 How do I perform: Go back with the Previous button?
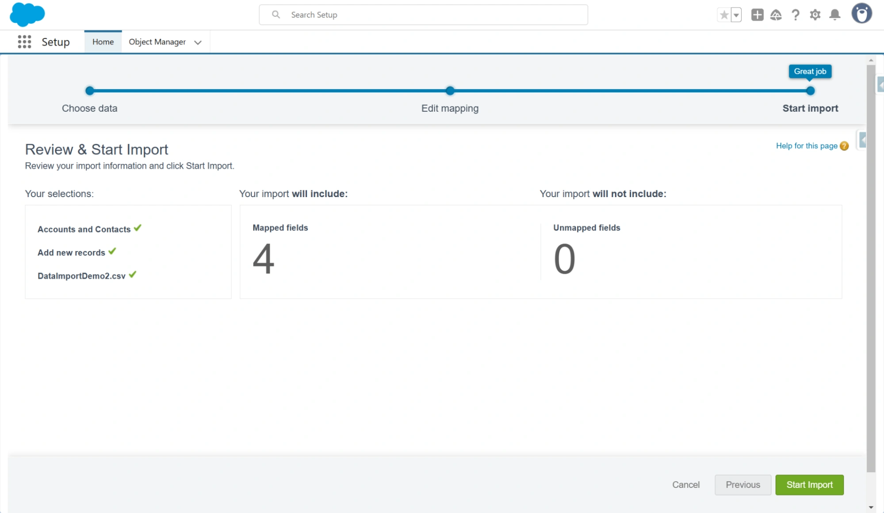click(742, 485)
